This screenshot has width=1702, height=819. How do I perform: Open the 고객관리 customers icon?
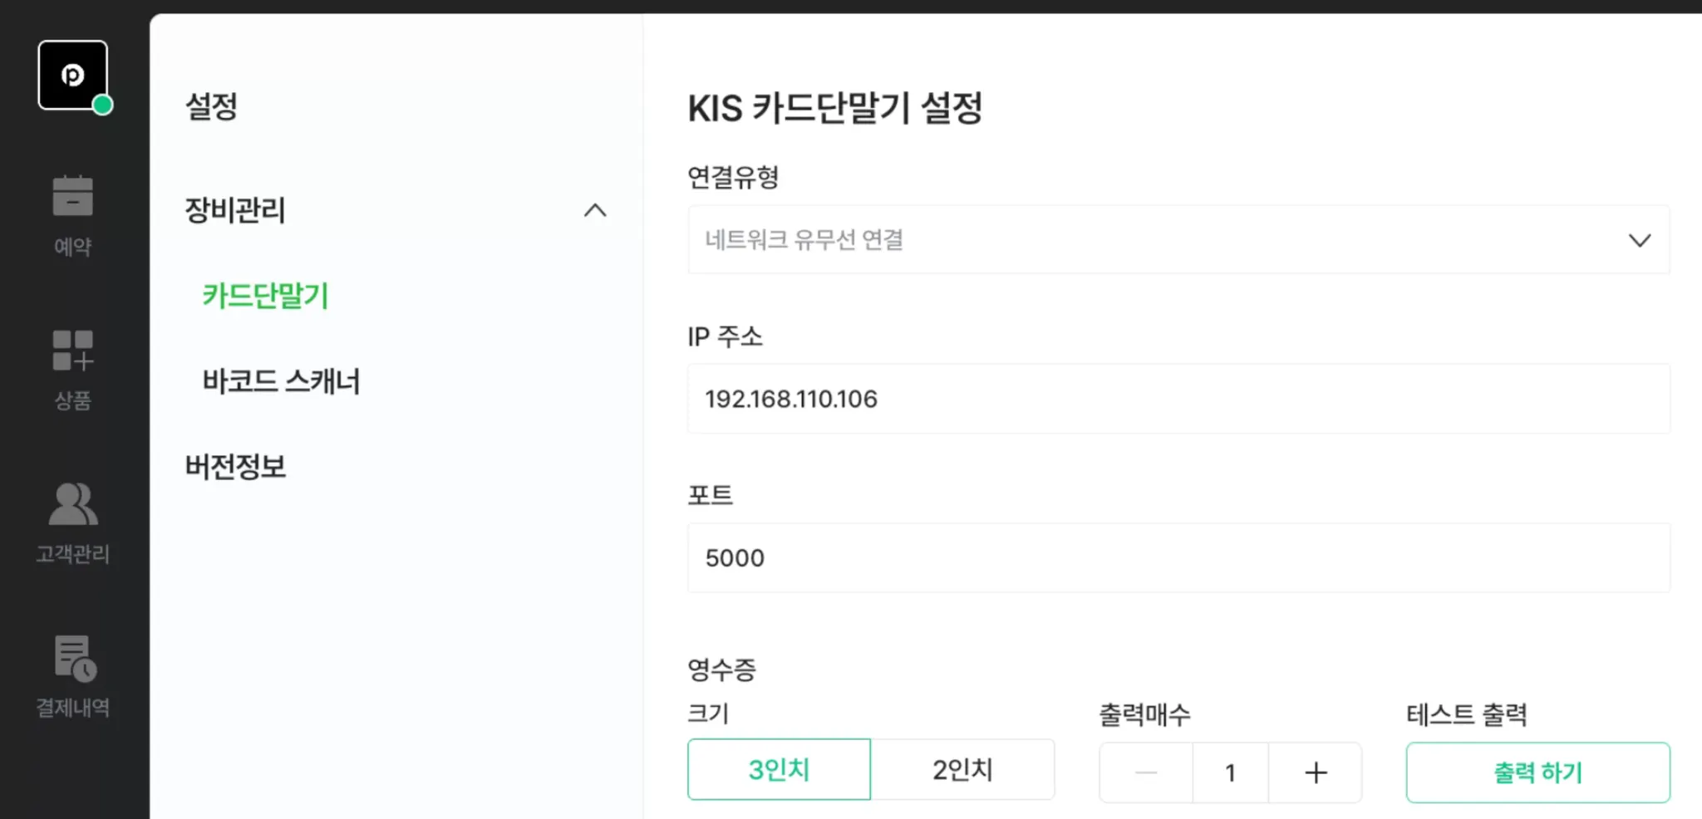point(73,504)
